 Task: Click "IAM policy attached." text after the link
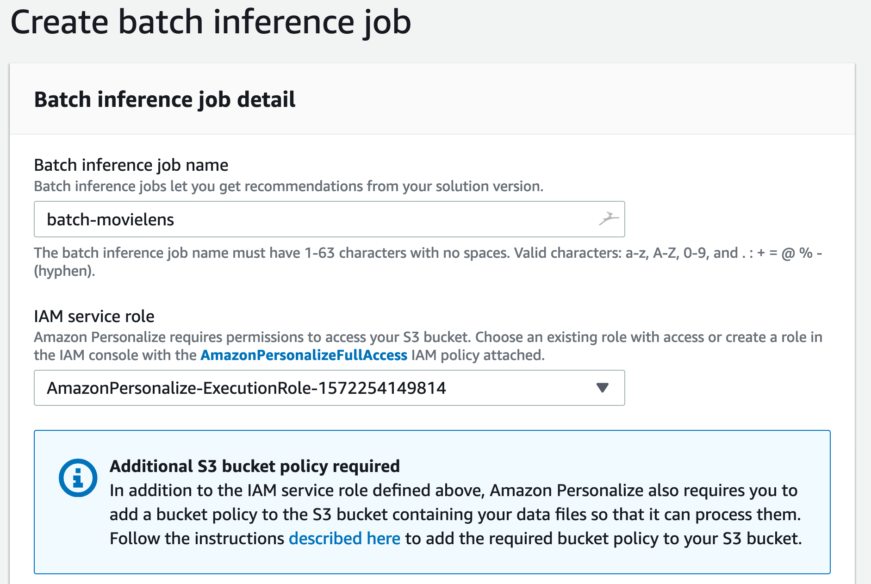tap(478, 355)
